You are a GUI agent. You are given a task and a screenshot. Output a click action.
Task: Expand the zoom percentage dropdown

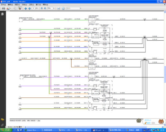(x=54, y=8)
